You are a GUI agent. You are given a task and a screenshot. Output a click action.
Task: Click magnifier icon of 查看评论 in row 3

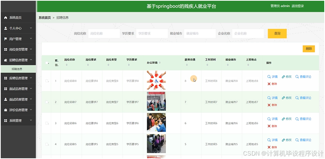(x=297, y=119)
